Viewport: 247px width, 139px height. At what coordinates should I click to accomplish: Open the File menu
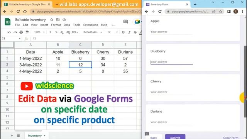tap(17, 25)
